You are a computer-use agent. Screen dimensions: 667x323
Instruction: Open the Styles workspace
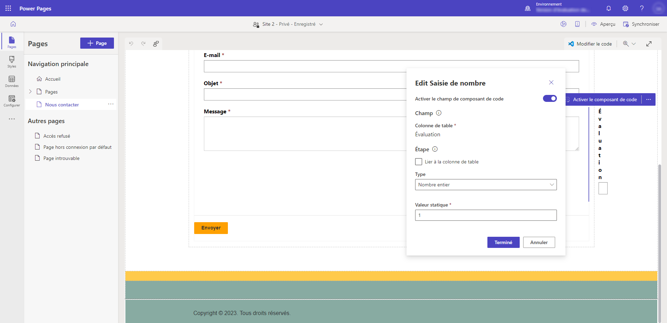12,62
